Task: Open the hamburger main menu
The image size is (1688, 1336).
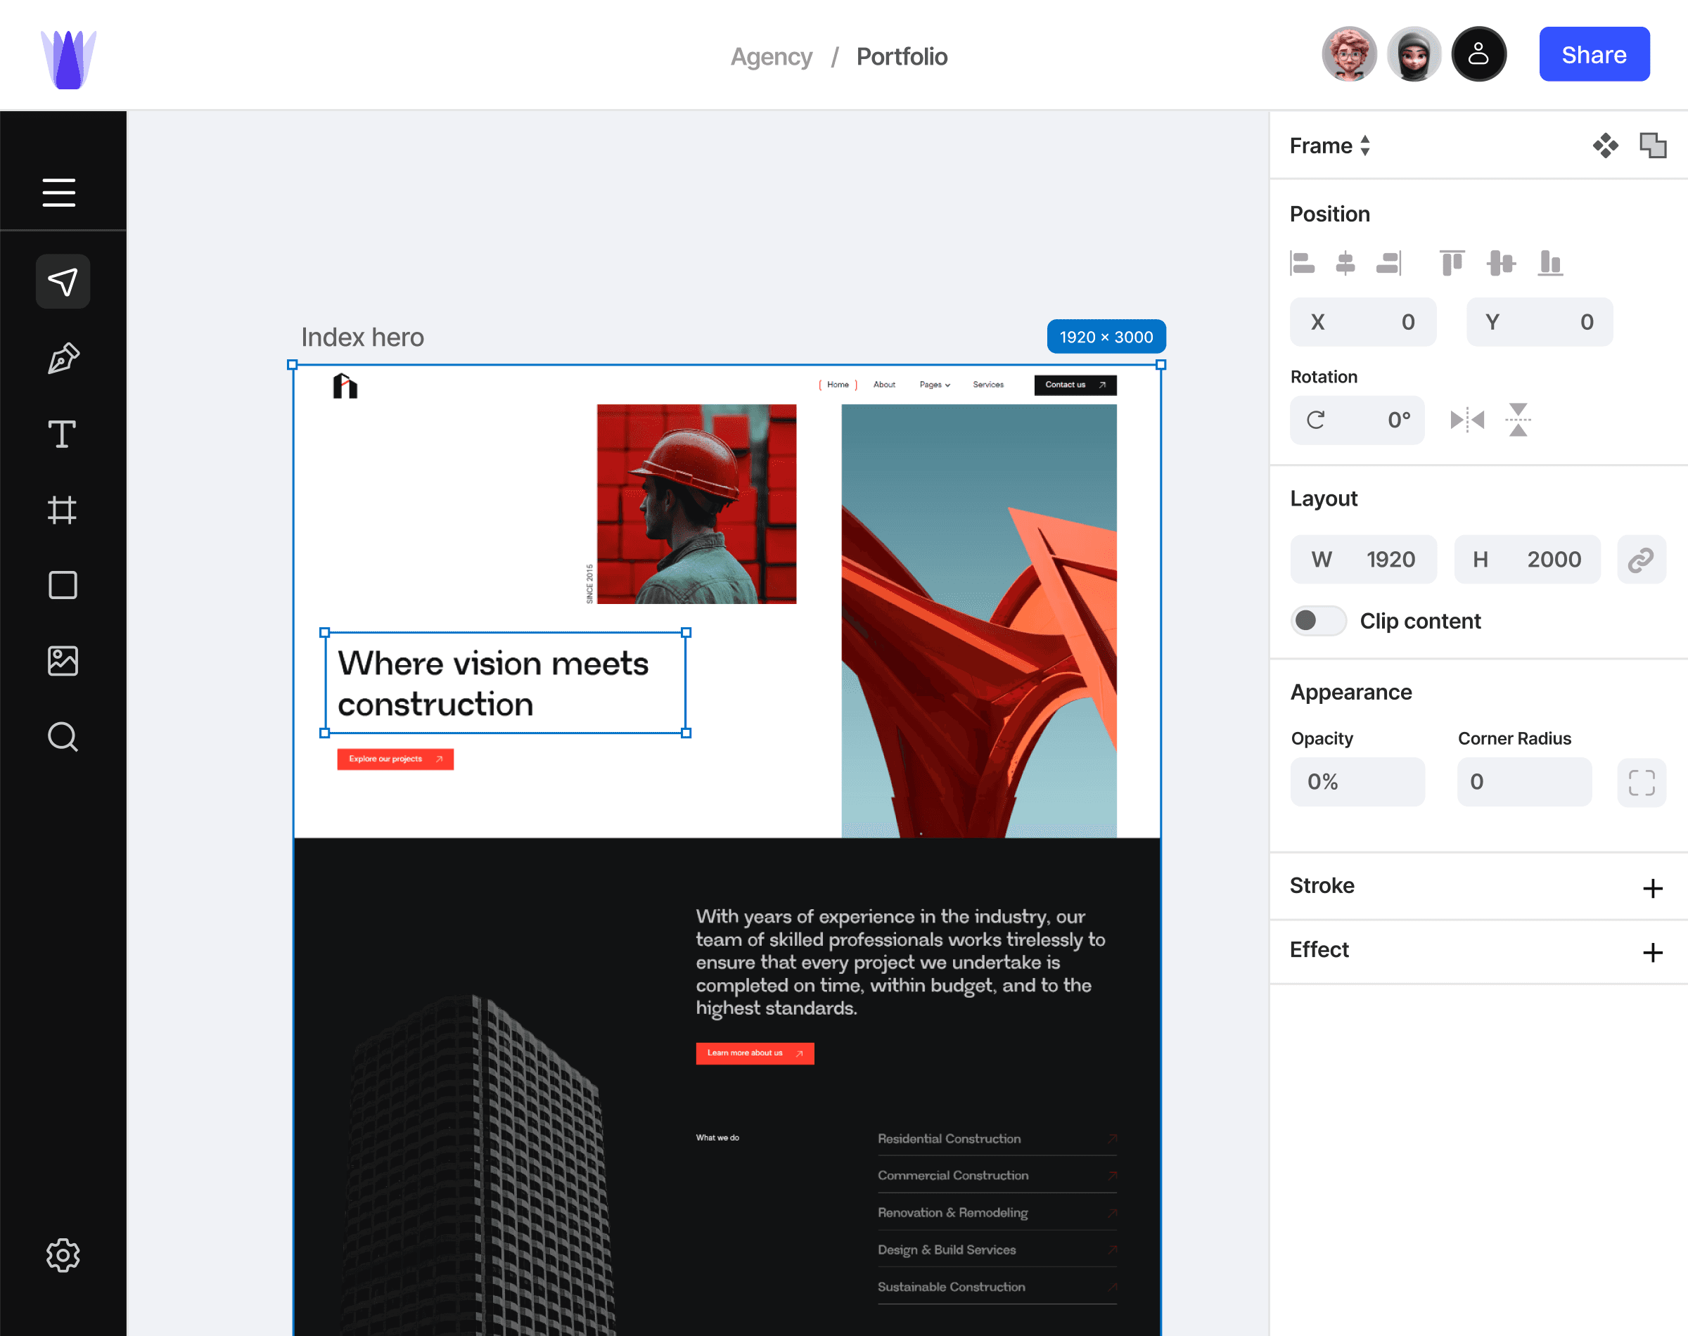Action: pyautogui.click(x=60, y=193)
